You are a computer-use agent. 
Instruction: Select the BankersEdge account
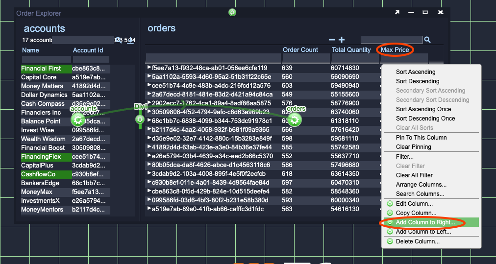(x=66, y=183)
